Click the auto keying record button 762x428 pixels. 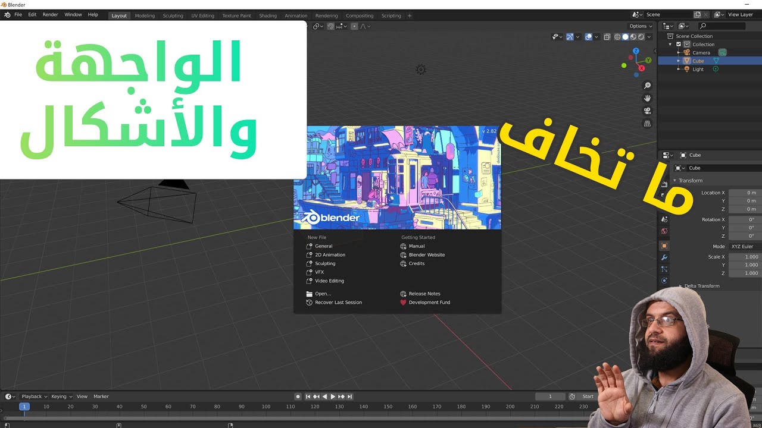point(298,396)
